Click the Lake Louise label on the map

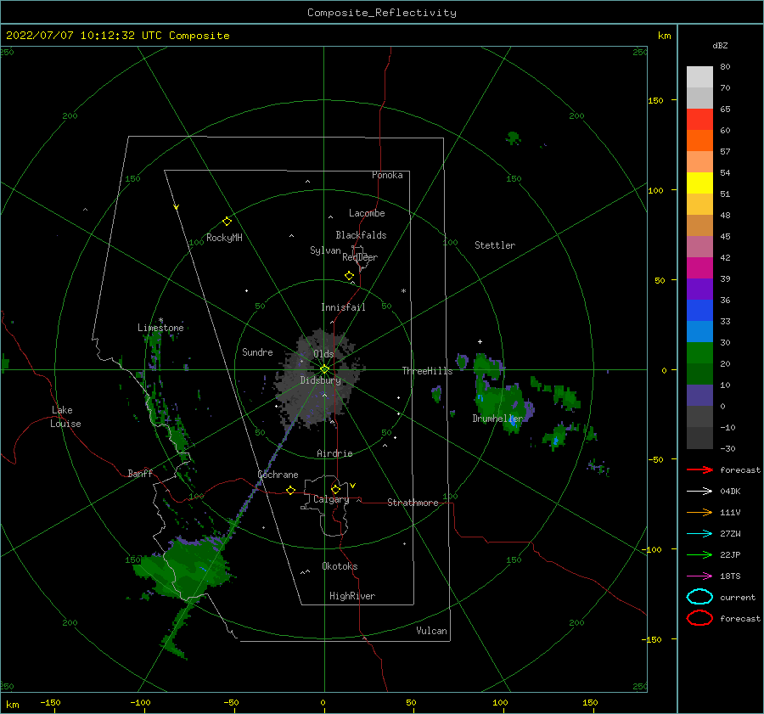[x=65, y=417]
